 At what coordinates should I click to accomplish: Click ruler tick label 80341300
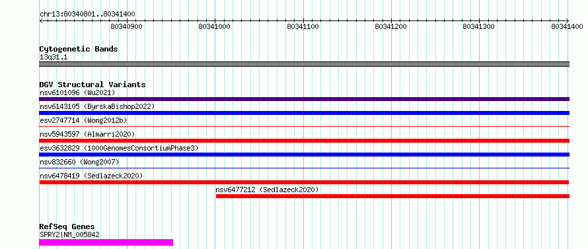tap(479, 26)
